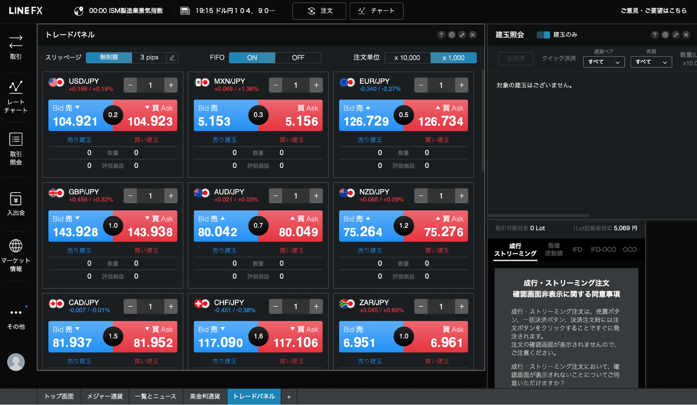Open トレードパネル settings gear
Viewport: 697px width, 405px height.
point(452,35)
